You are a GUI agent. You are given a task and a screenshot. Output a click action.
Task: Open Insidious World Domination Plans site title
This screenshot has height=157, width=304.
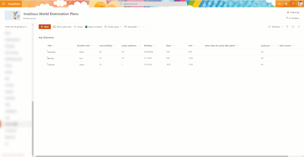51,14
